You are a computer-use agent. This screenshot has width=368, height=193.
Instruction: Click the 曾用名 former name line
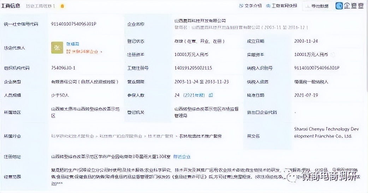tap(241, 27)
